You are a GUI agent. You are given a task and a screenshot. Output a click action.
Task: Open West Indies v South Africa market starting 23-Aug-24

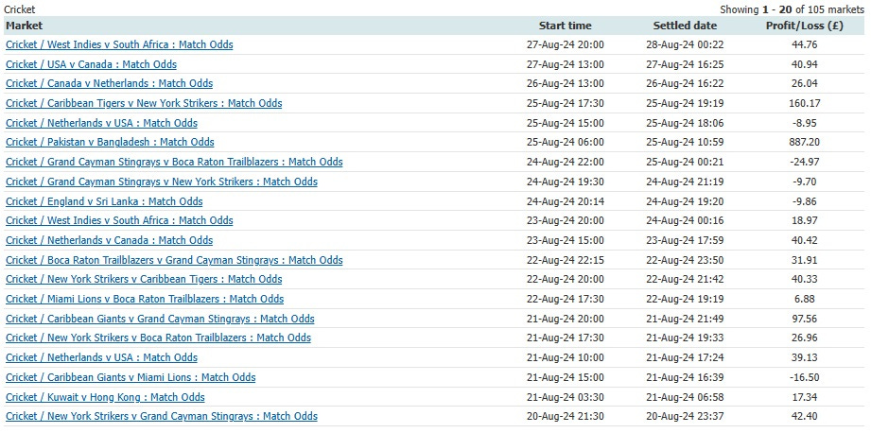pos(119,220)
